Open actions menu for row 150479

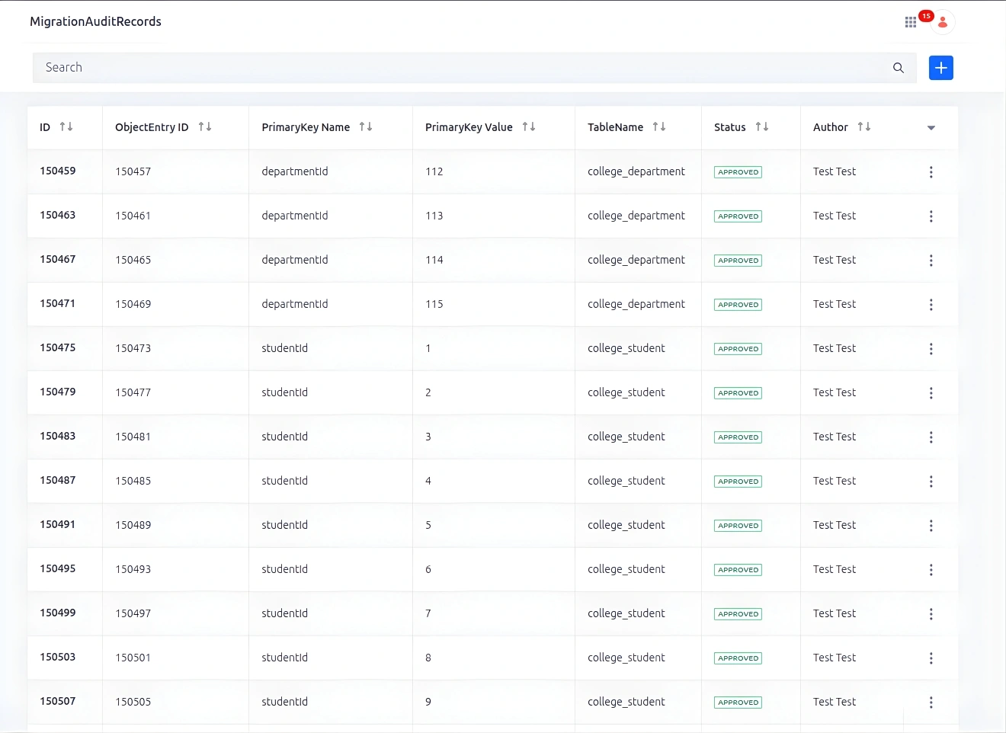(931, 393)
